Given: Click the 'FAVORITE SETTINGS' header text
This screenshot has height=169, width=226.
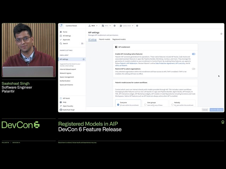Looking at the screenshot, I should pyautogui.click(x=66, y=50).
